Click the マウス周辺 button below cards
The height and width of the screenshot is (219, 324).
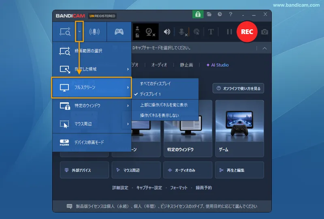136,170
